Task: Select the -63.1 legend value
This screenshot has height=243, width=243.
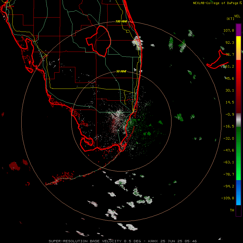Action: pos(229,162)
